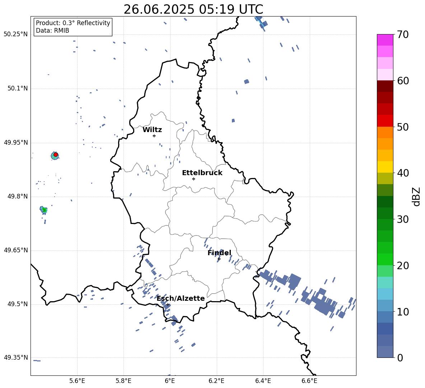Click the Data: RMIB text
This screenshot has height=388, width=425.
point(52,31)
